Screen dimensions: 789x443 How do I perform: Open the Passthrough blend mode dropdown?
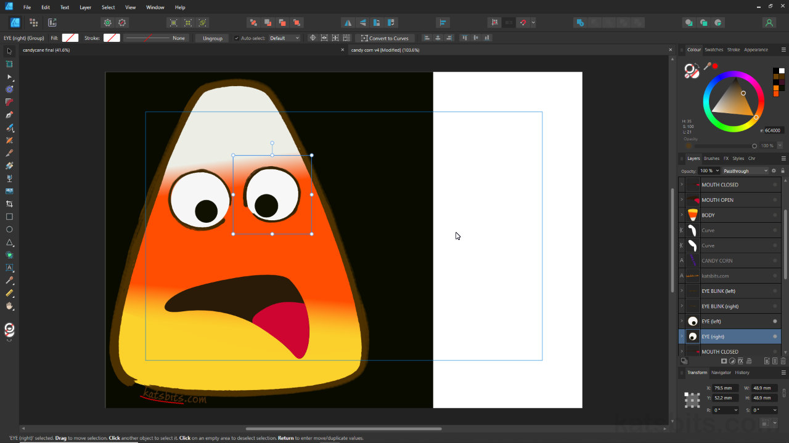pos(745,170)
